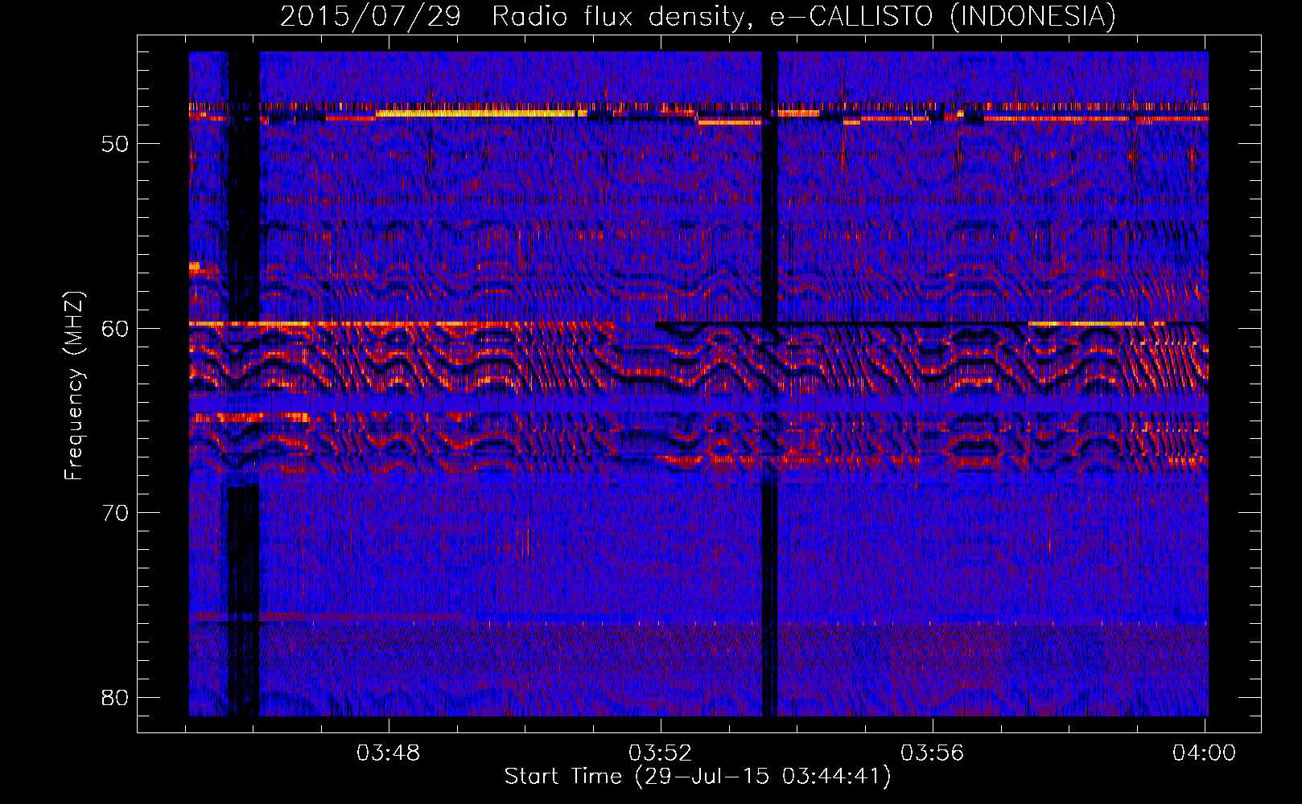1302x804 pixels.
Task: Click the e-CALLISTO (INDONESIA) title text
Action: 942,16
